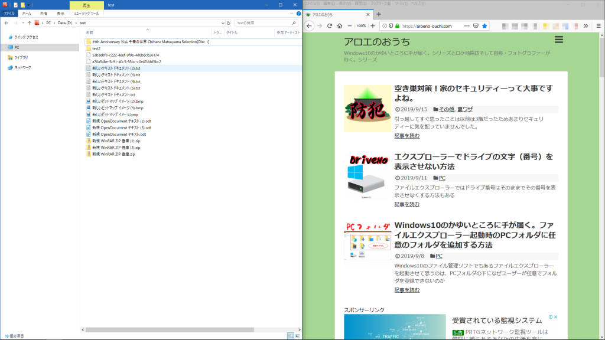Save page with the Pocket icon
The image size is (605, 340).
click(475, 26)
